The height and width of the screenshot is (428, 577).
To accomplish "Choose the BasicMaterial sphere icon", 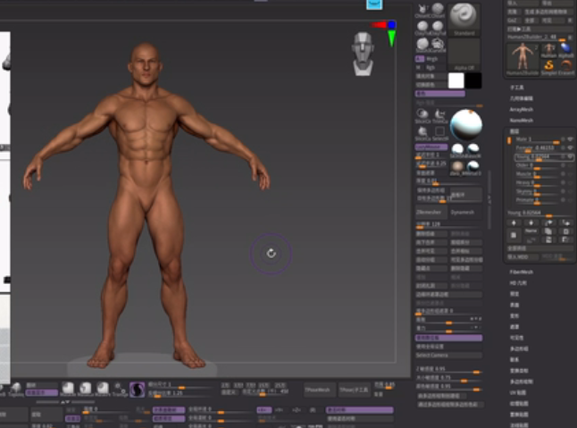I will (473, 150).
